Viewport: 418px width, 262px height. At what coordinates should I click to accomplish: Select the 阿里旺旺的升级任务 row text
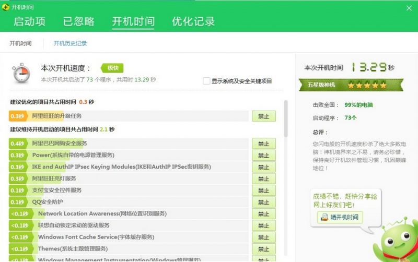pyautogui.click(x=57, y=116)
